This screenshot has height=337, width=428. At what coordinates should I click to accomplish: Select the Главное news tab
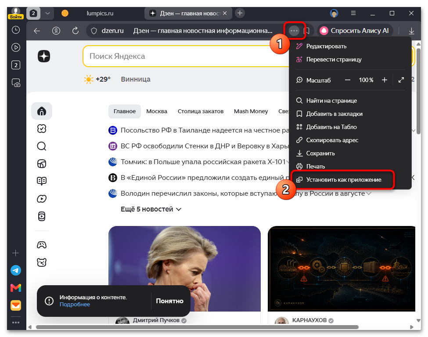(x=125, y=111)
